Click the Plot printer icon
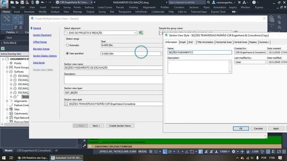 [x=37, y=2]
